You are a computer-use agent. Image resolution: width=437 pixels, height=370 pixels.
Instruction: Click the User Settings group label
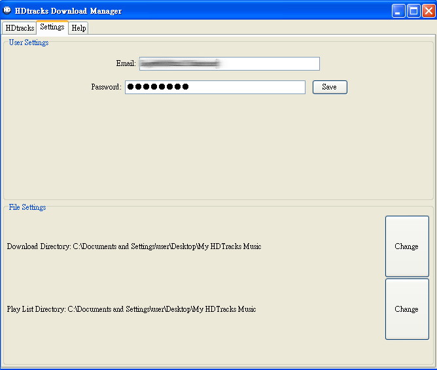click(x=29, y=42)
